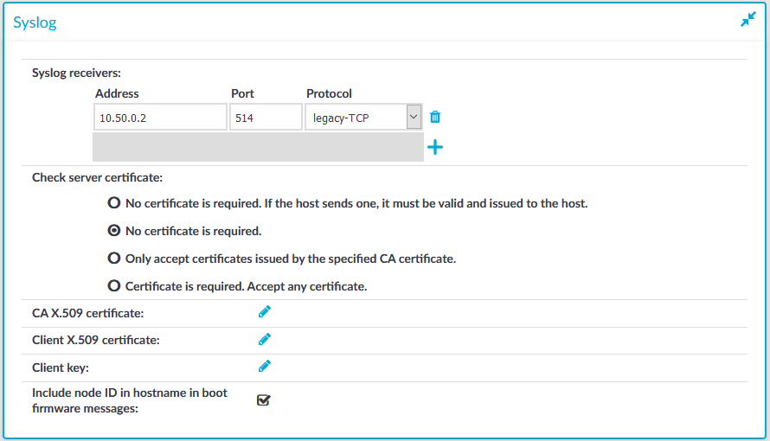
Task: Select 'Certificate is required. Accept any certificate'
Action: pos(114,285)
